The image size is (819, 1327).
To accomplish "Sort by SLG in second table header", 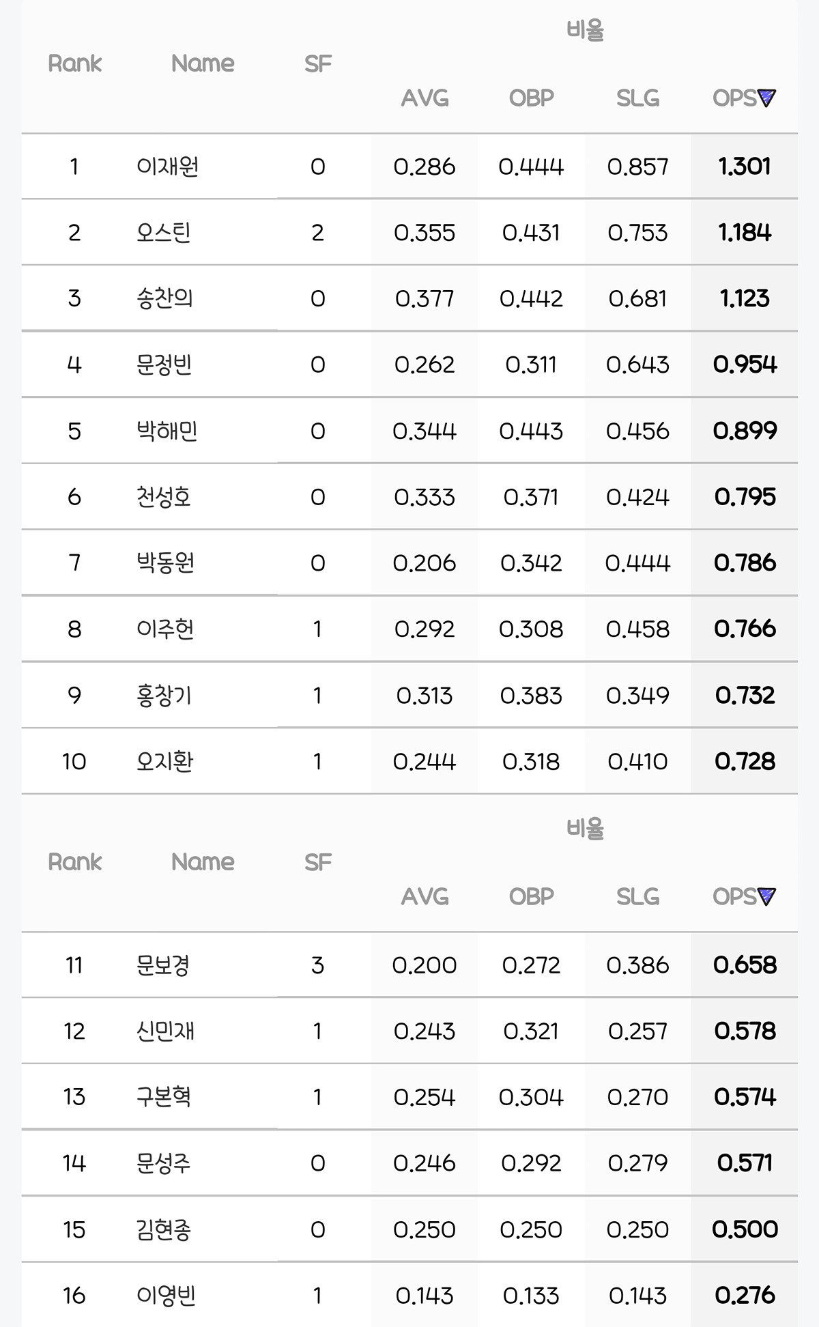I will click(637, 896).
